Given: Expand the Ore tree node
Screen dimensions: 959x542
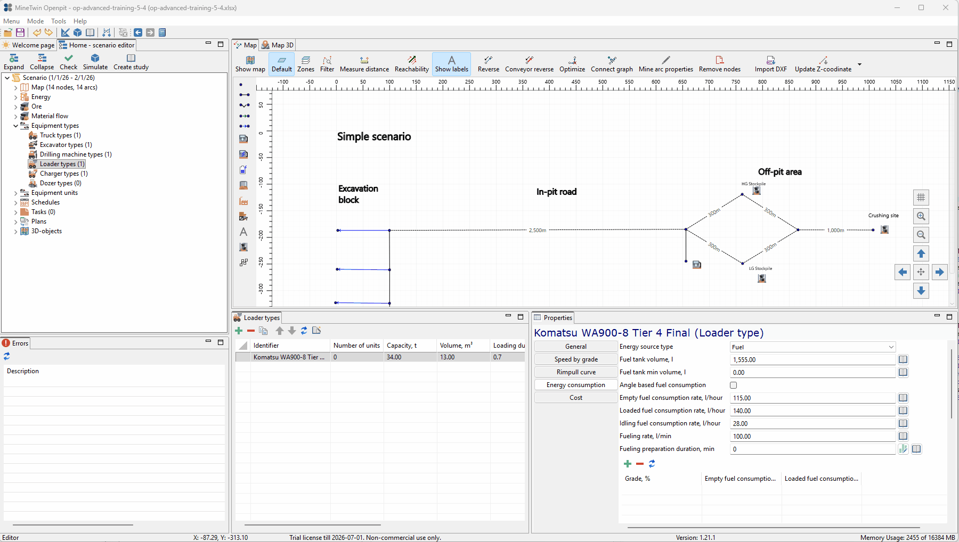Looking at the screenshot, I should [15, 106].
